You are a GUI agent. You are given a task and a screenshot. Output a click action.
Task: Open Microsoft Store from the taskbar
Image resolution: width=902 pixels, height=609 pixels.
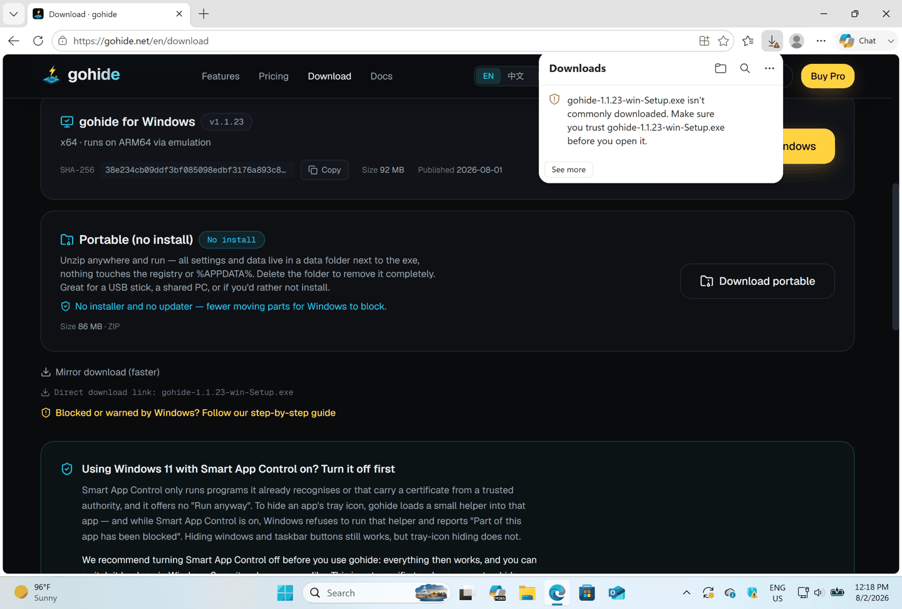tap(587, 593)
